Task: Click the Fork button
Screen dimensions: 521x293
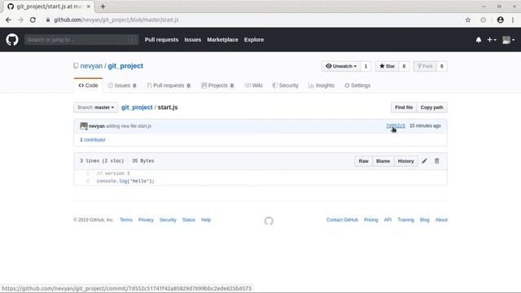Action: [x=425, y=66]
